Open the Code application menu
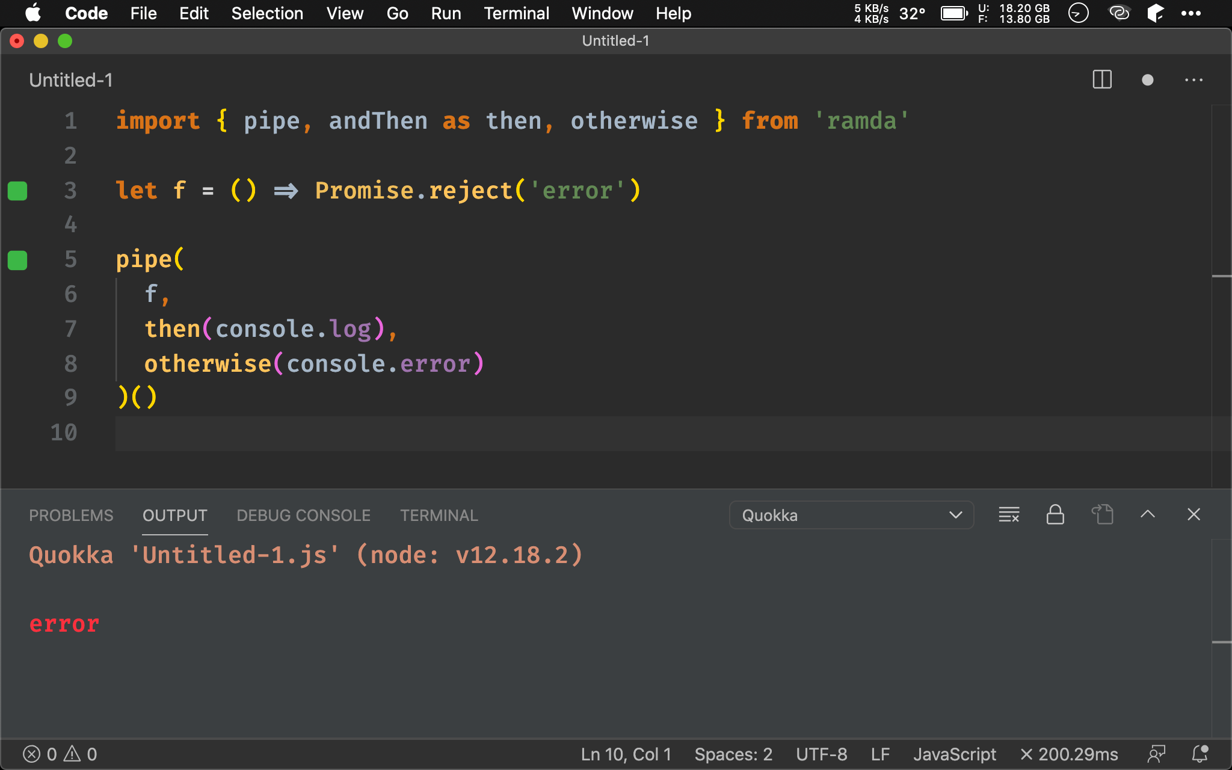1232x770 pixels. pyautogui.click(x=86, y=13)
